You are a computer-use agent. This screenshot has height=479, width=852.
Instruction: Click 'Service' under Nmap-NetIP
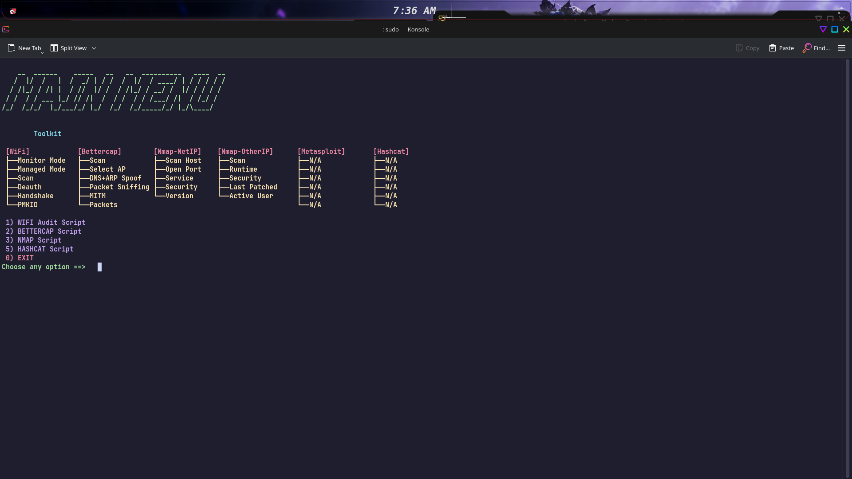point(179,178)
